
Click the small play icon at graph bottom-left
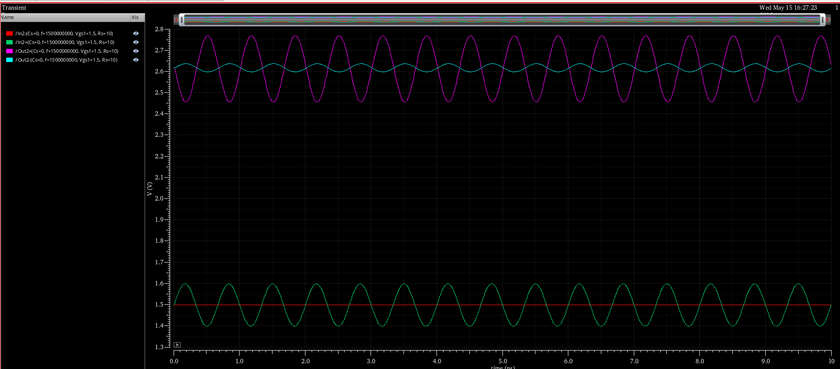(177, 345)
